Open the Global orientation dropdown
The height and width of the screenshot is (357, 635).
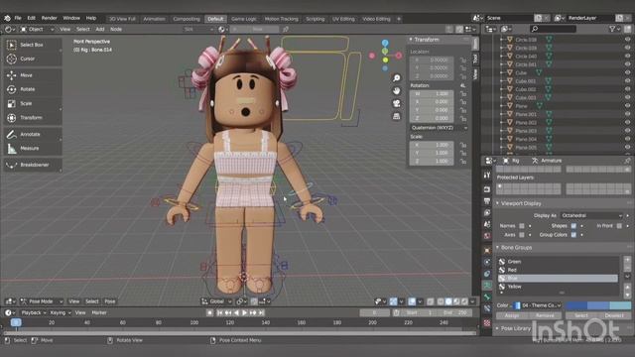point(216,301)
